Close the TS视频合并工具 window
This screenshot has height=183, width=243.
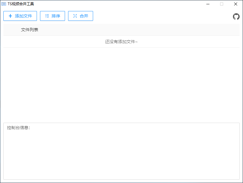click(x=236, y=4)
